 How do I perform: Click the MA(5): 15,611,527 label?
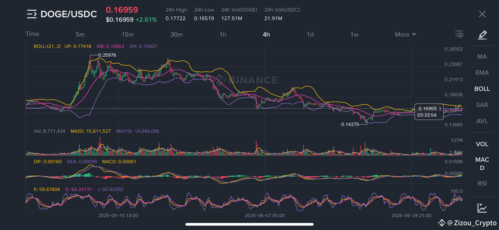click(90, 131)
